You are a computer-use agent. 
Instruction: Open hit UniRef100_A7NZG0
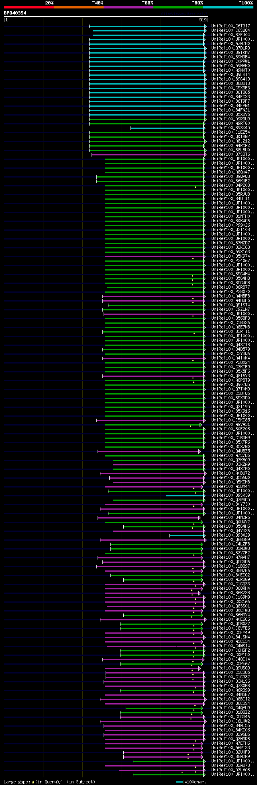coord(230,43)
